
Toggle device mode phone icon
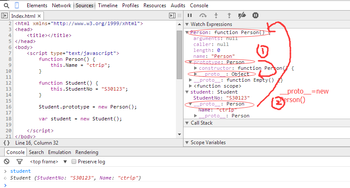tap(17, 5)
